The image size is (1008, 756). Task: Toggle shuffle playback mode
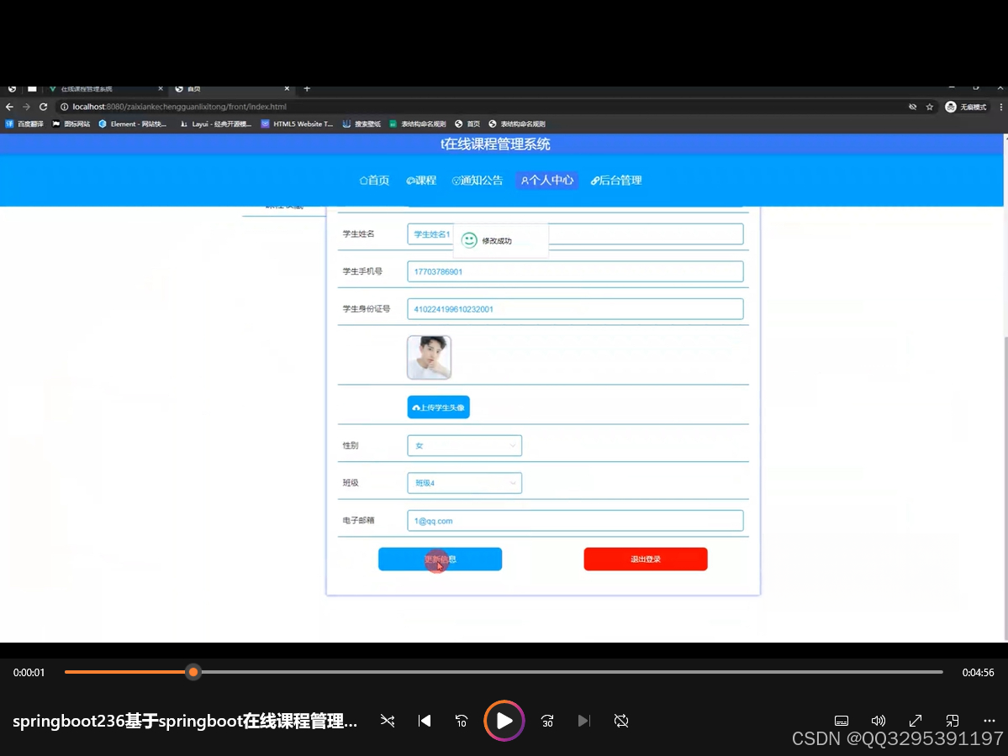pyautogui.click(x=387, y=720)
